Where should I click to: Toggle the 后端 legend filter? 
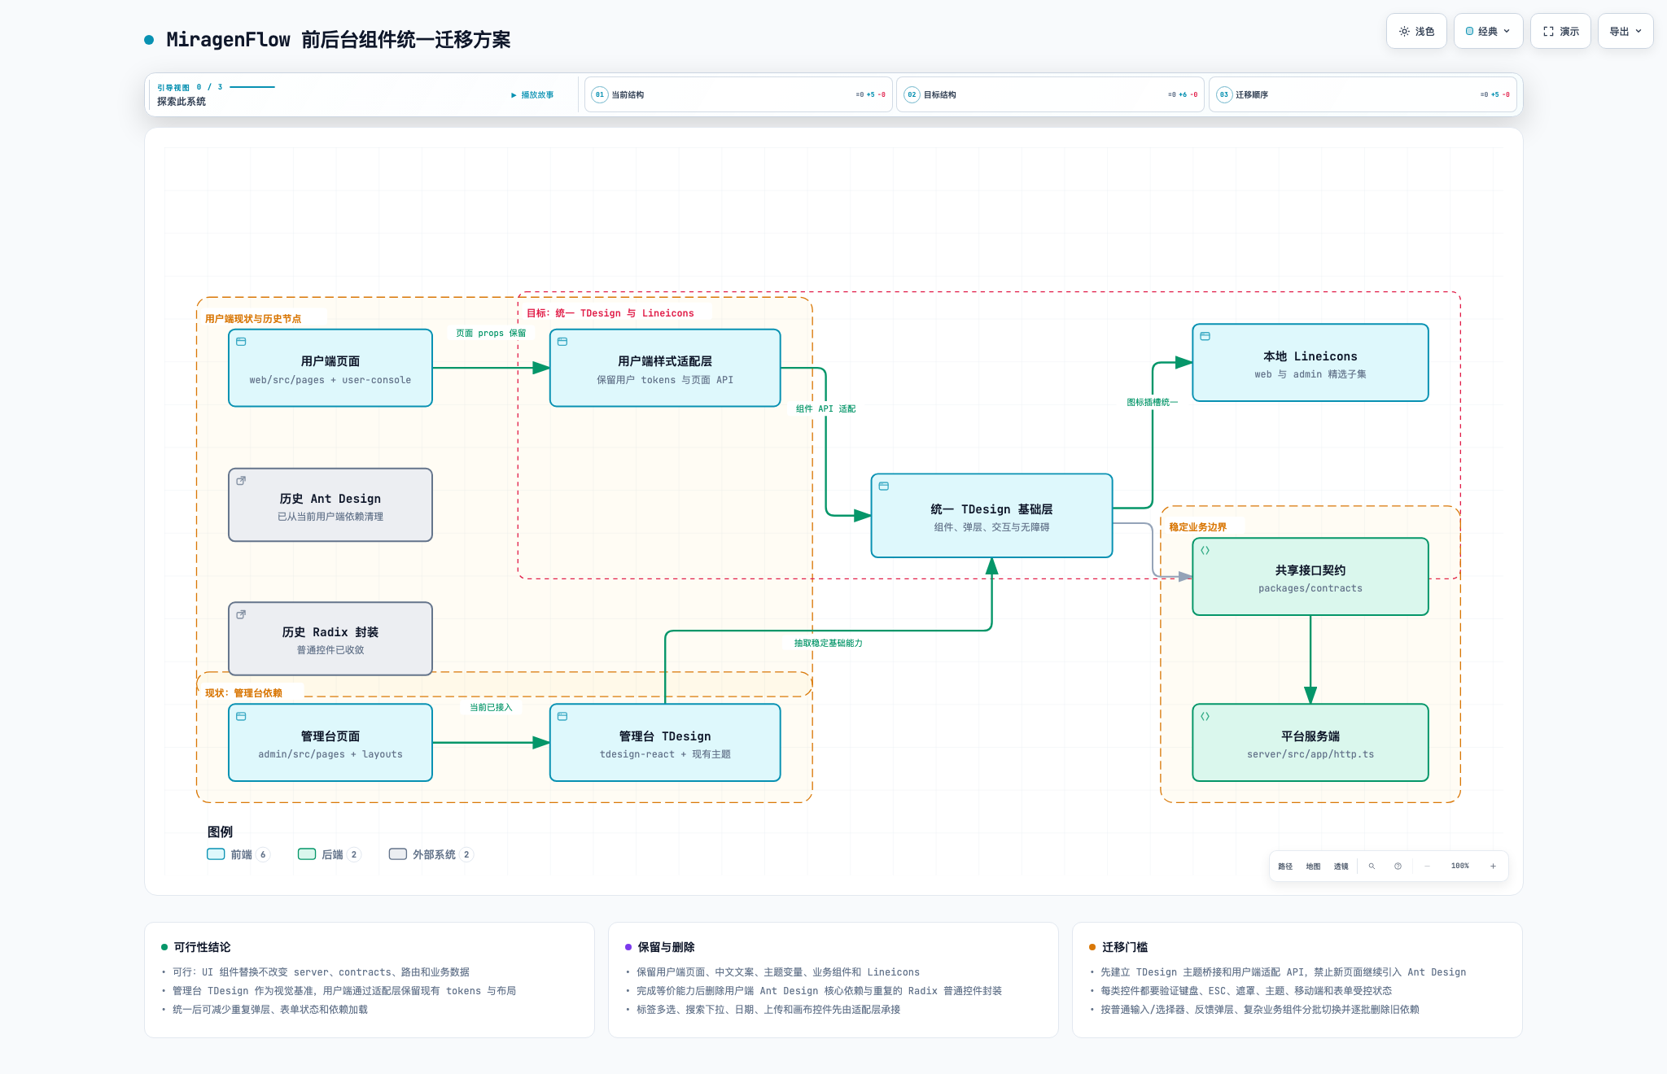(x=330, y=854)
